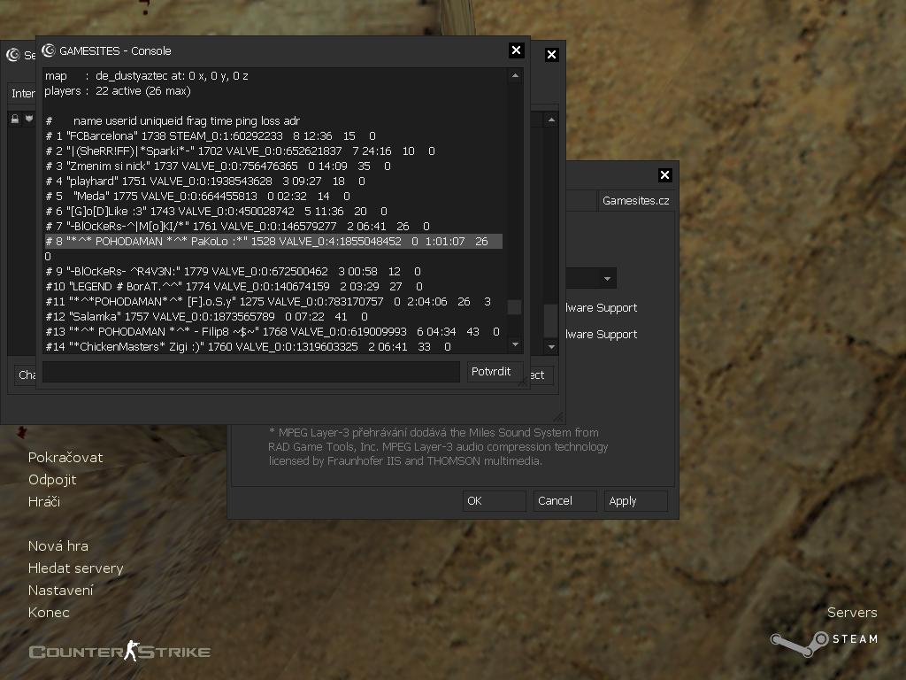Switch to the Gamesites.cz tab
The height and width of the screenshot is (680, 906).
635,200
